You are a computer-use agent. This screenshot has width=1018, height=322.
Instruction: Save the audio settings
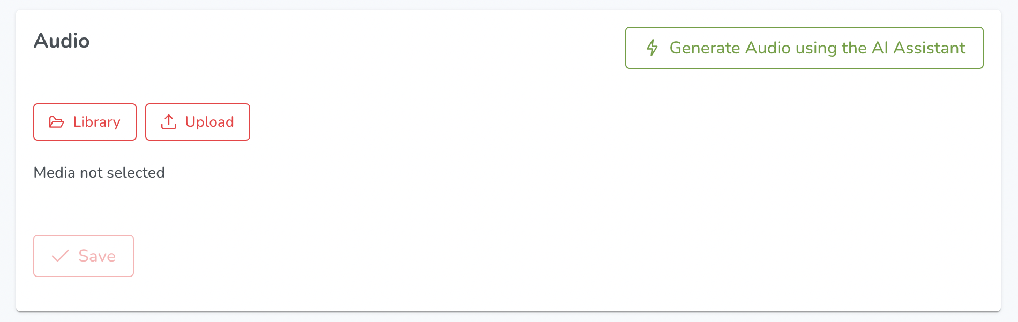[x=84, y=256]
